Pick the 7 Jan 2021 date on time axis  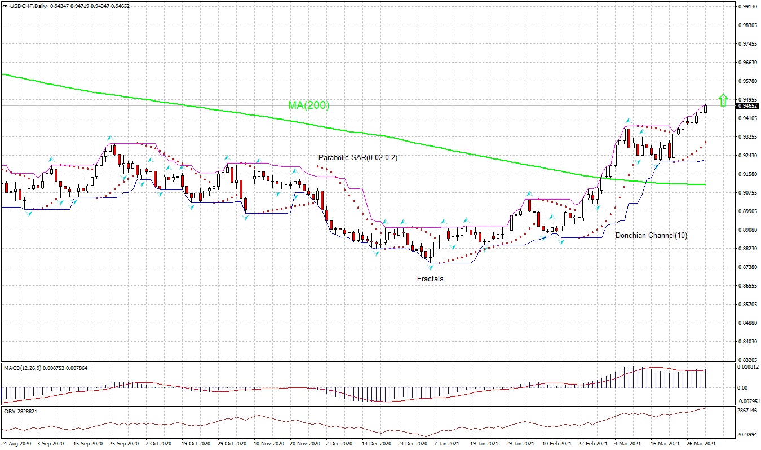tap(446, 444)
